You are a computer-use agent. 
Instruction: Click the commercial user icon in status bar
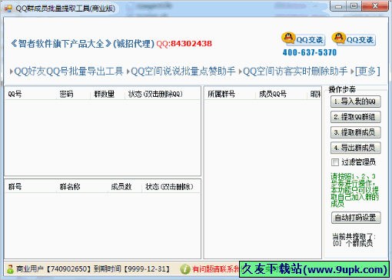(10, 269)
